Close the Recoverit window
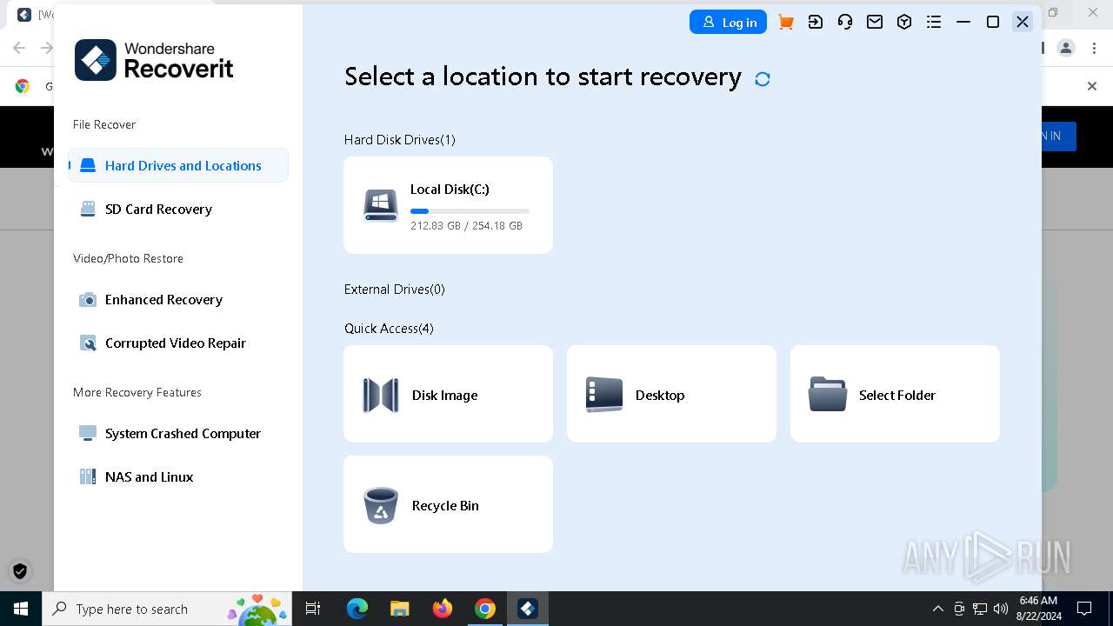This screenshot has width=1113, height=626. coord(1023,23)
